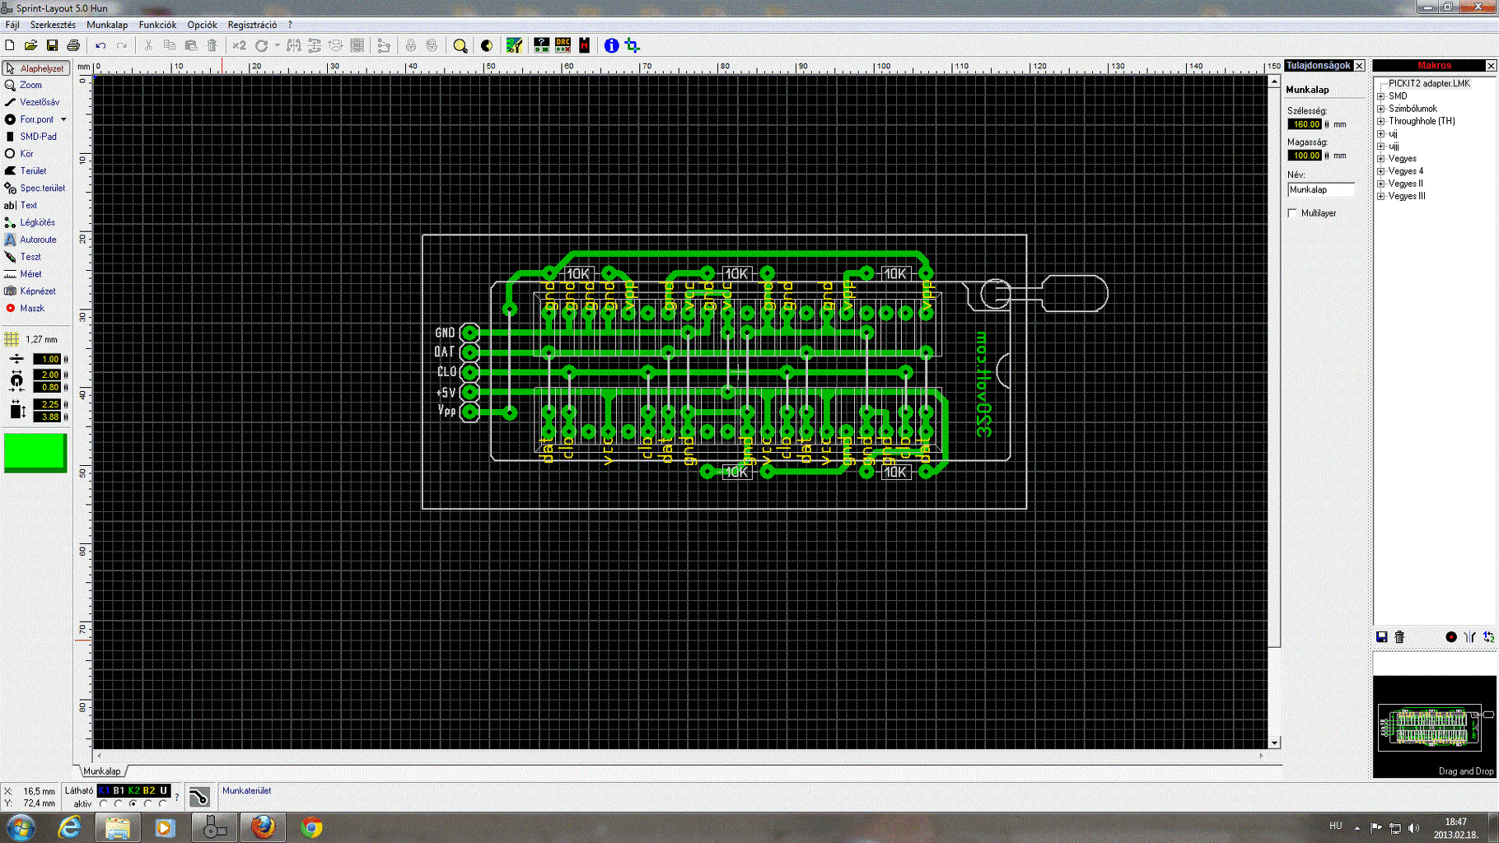The image size is (1499, 843).
Task: Open the Funkciók menu
Action: pyautogui.click(x=157, y=25)
